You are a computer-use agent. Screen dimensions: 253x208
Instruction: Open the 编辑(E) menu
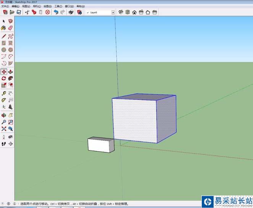[x=16, y=6]
